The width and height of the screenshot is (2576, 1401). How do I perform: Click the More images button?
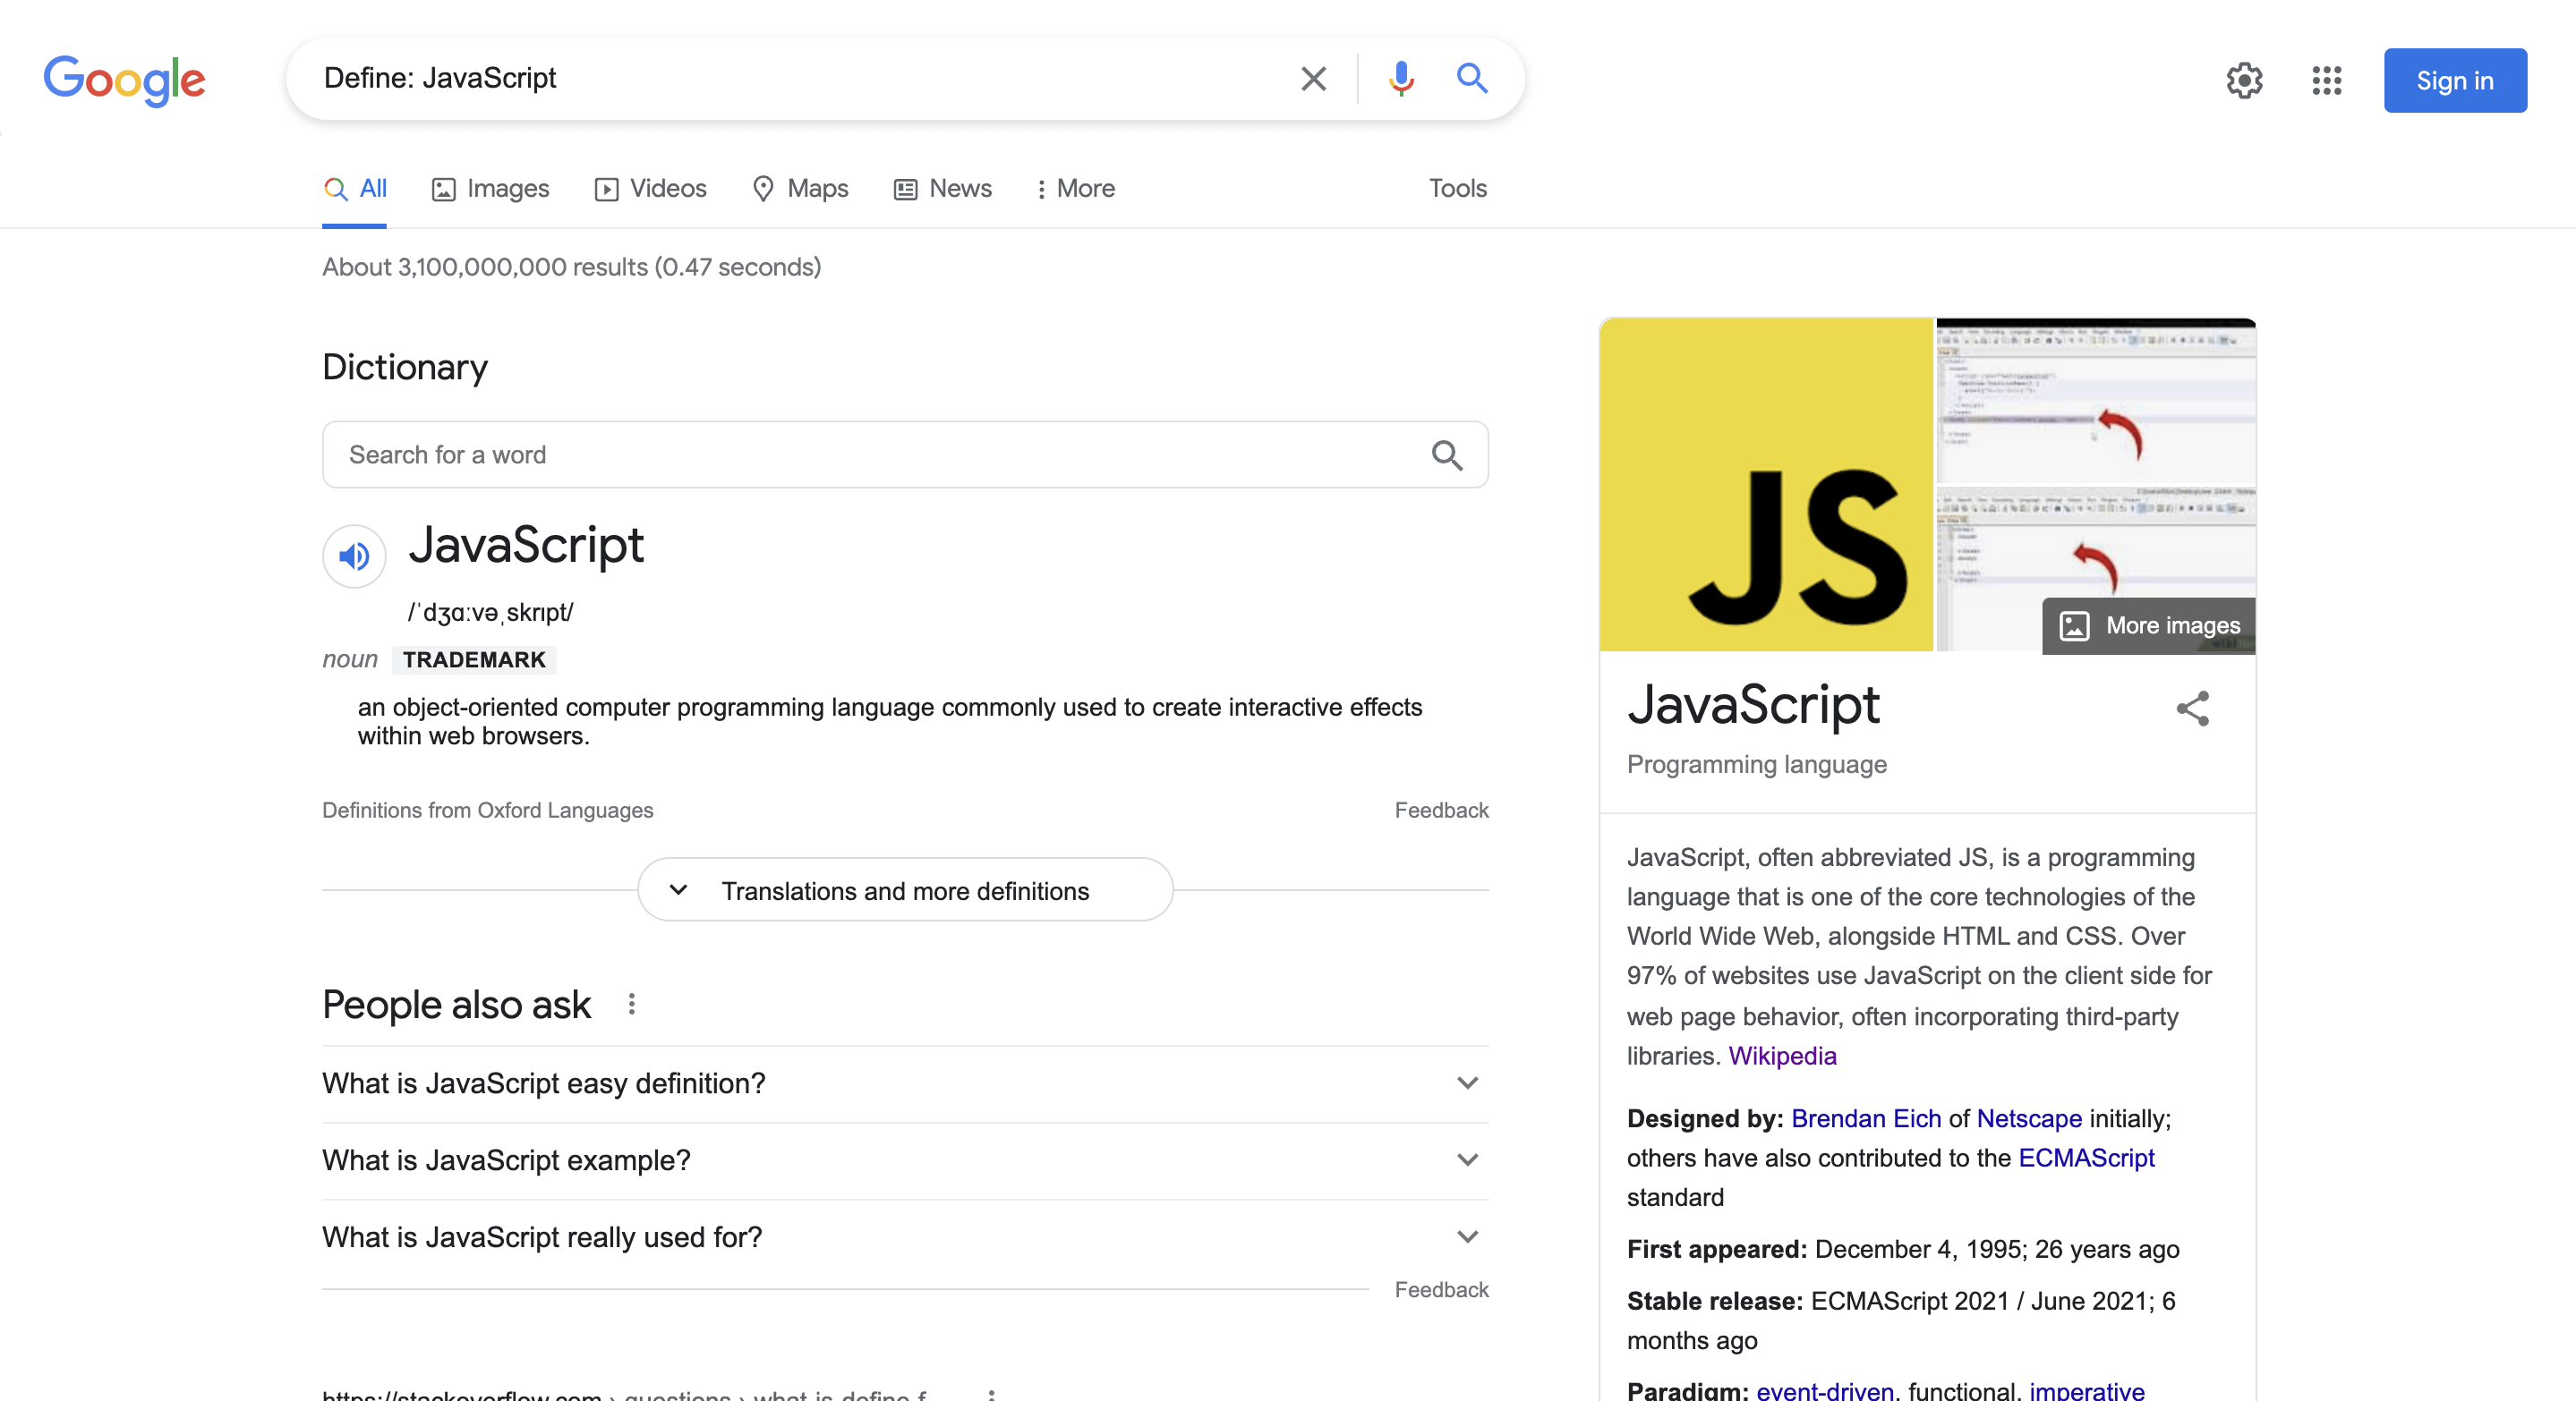tap(2148, 625)
